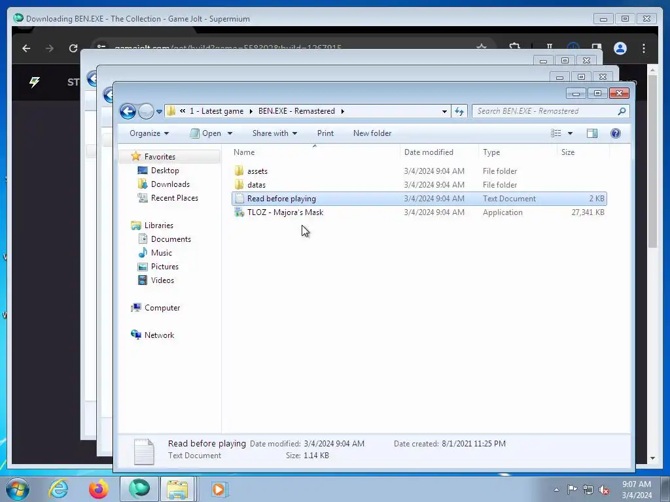The image size is (670, 502).
Task: Click 'BEN.EXE - Remastered' breadcrumb segment
Action: (296, 111)
